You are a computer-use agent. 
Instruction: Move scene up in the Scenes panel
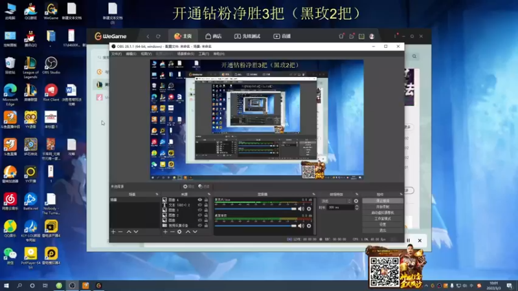129,232
